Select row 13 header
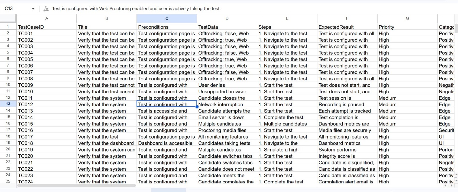This screenshot has width=458, height=192. pos(8,104)
